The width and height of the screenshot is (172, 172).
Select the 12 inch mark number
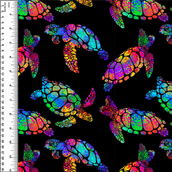click(x=10, y=170)
